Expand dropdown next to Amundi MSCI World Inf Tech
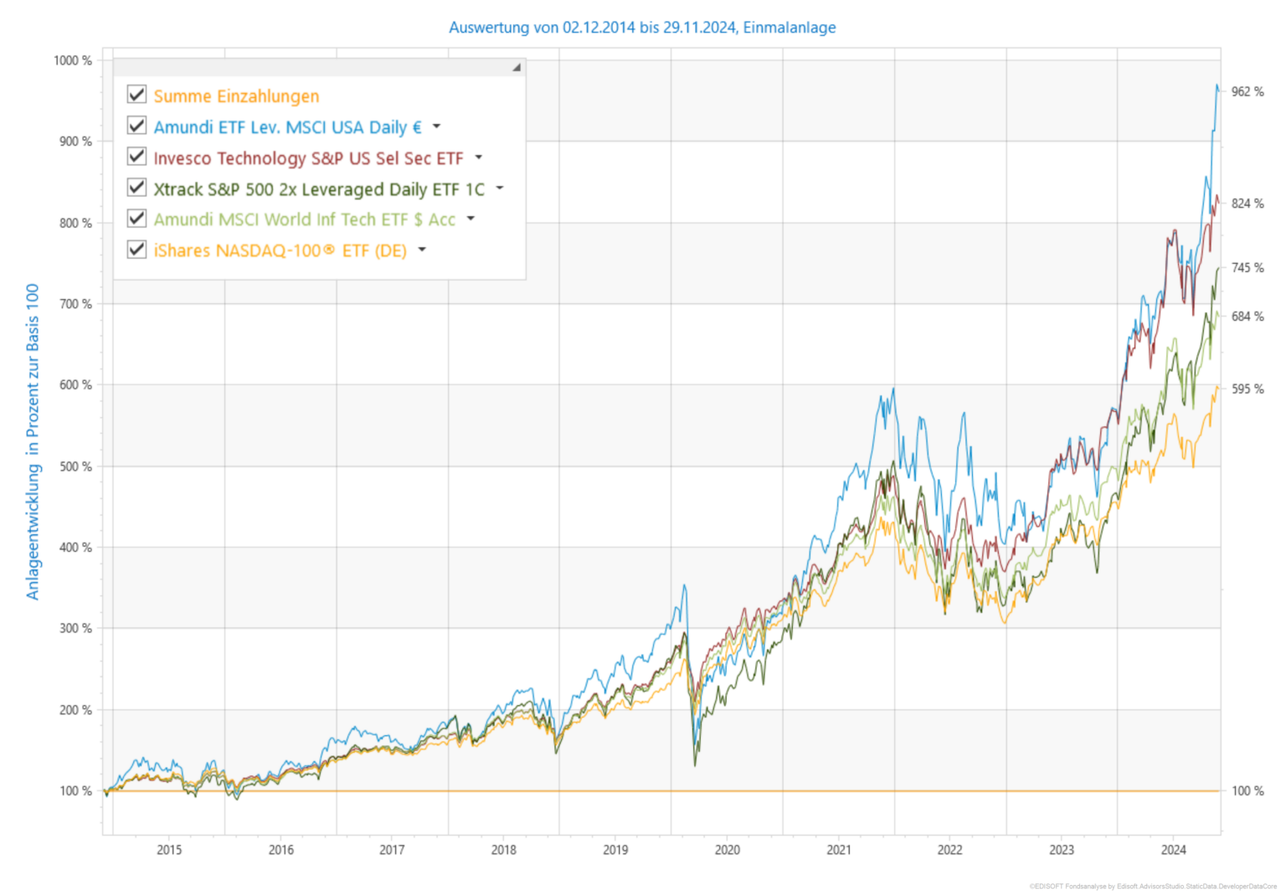The height and width of the screenshot is (891, 1286). pos(471,219)
